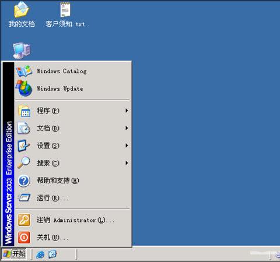Select the My Computer desktop icon

click(x=22, y=51)
